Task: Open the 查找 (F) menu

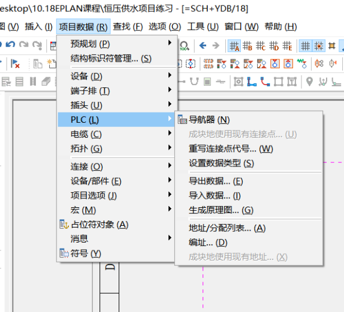Action: [x=128, y=27]
